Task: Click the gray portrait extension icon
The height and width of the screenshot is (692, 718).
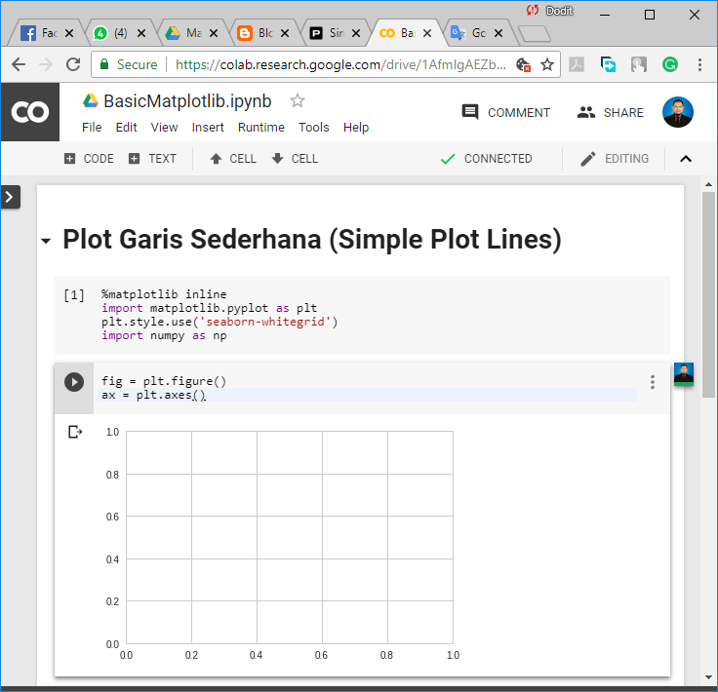Action: pyautogui.click(x=639, y=64)
